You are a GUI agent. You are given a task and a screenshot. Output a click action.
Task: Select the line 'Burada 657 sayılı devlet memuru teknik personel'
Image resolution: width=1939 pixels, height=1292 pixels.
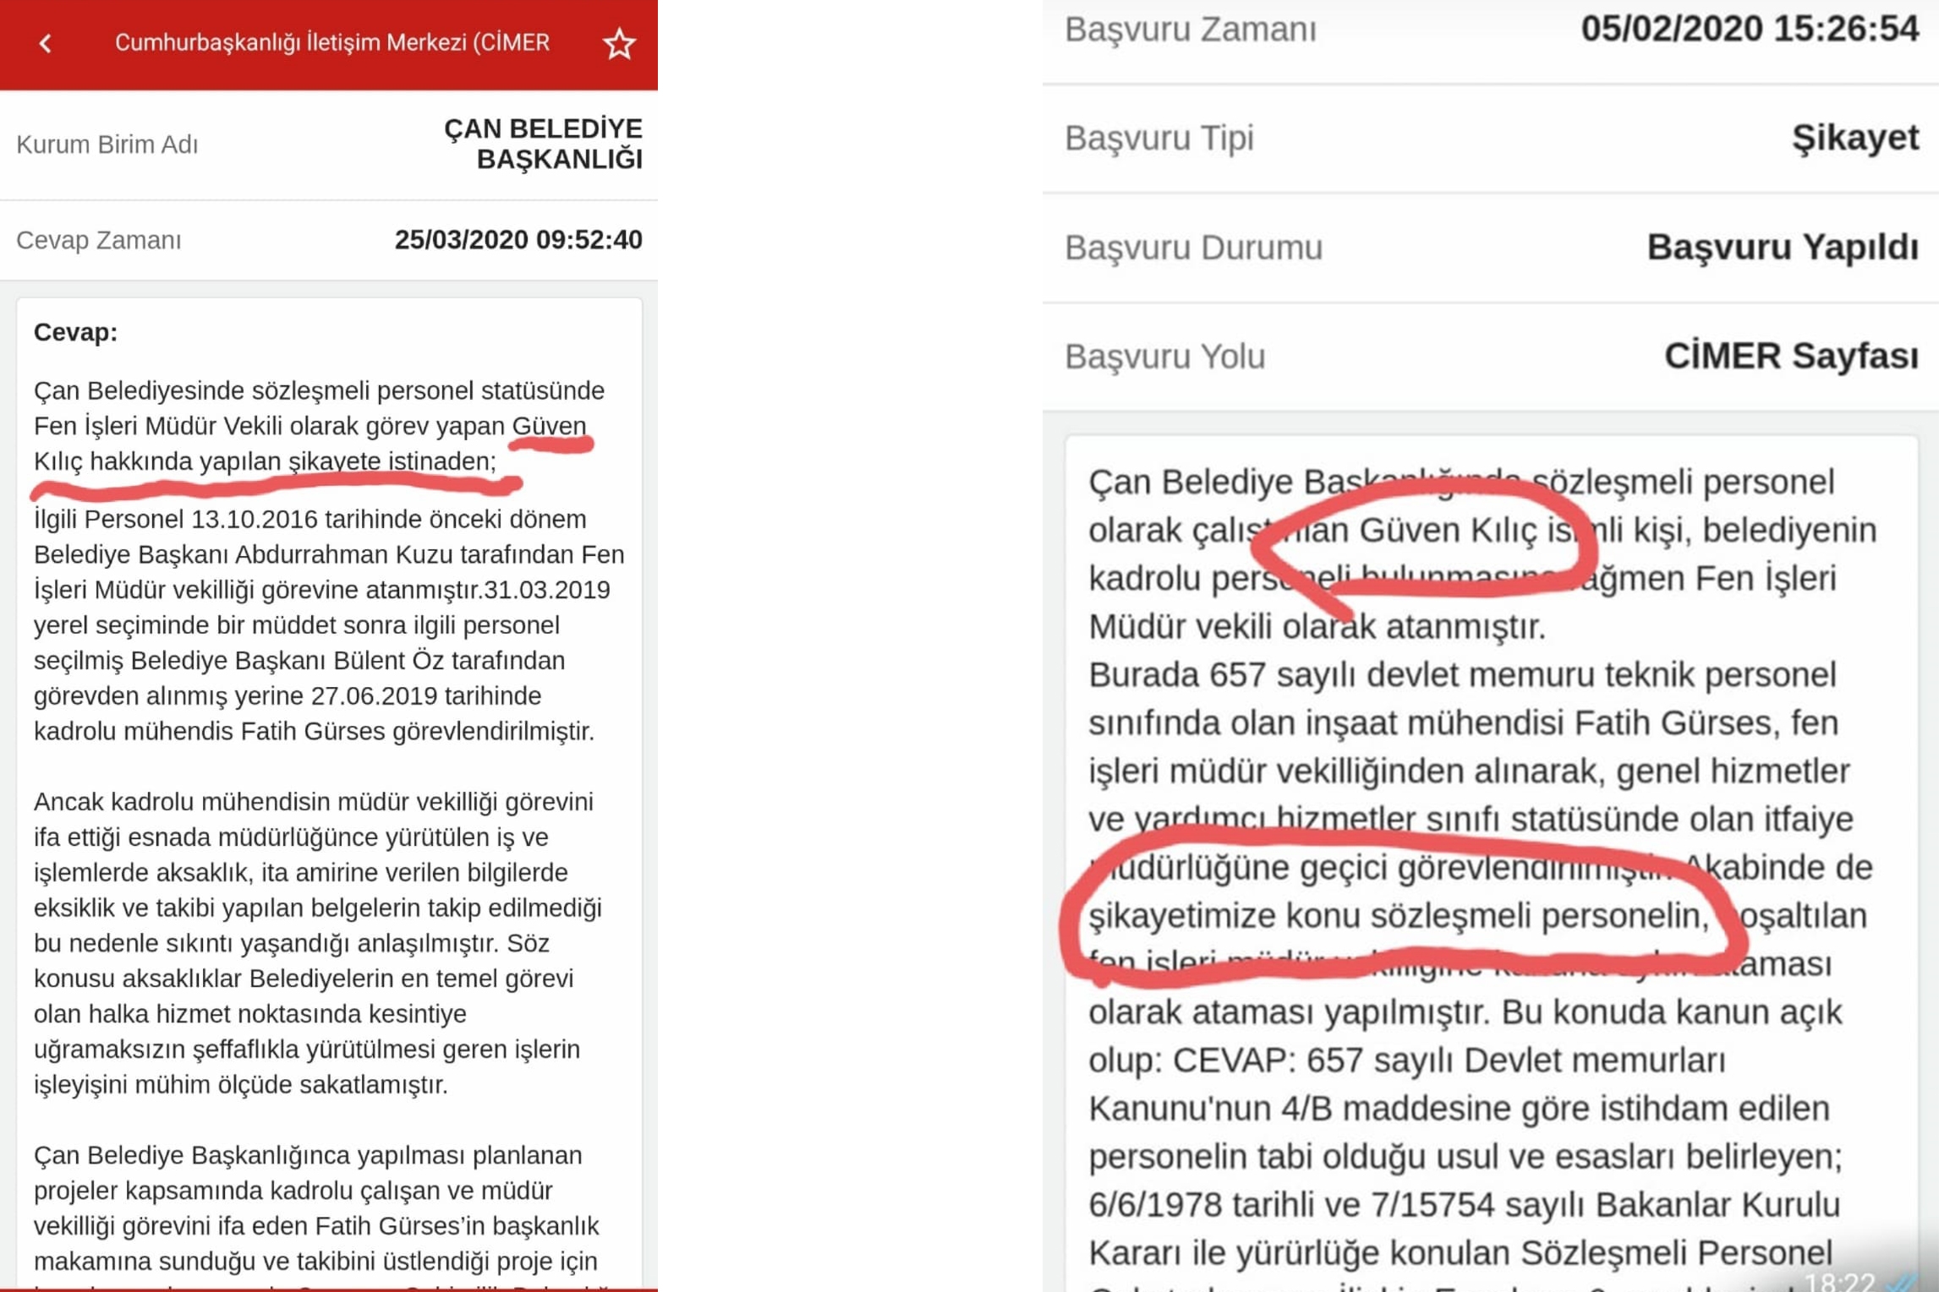1462,675
